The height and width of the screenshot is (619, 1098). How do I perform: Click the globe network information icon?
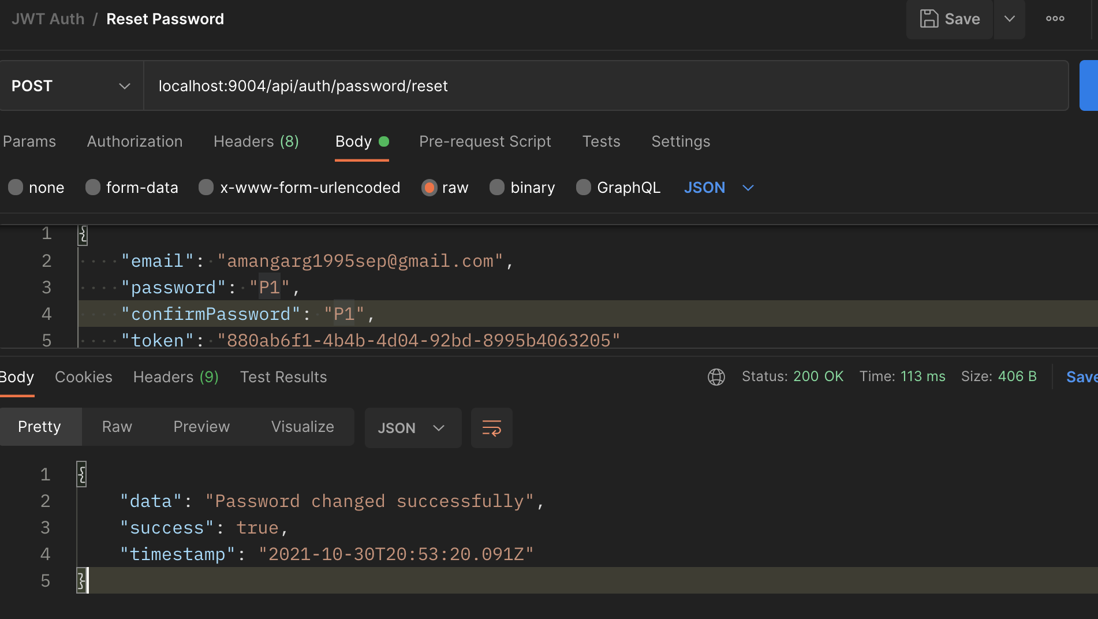coord(716,377)
